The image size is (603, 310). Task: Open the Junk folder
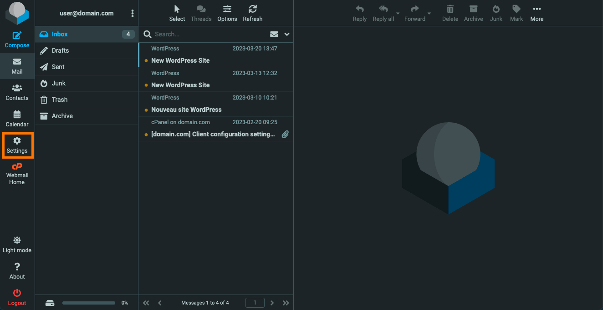point(87,83)
